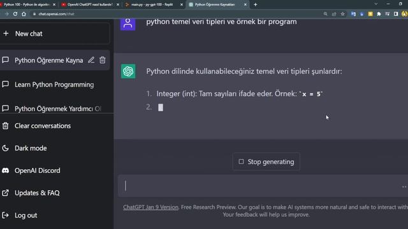Open the Learn Python Programming conversation
This screenshot has width=408, height=229.
pos(54,85)
